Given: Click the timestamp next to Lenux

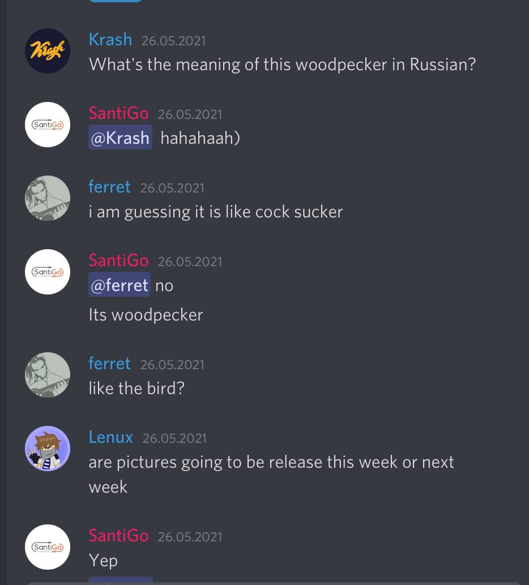Looking at the screenshot, I should coord(174,438).
